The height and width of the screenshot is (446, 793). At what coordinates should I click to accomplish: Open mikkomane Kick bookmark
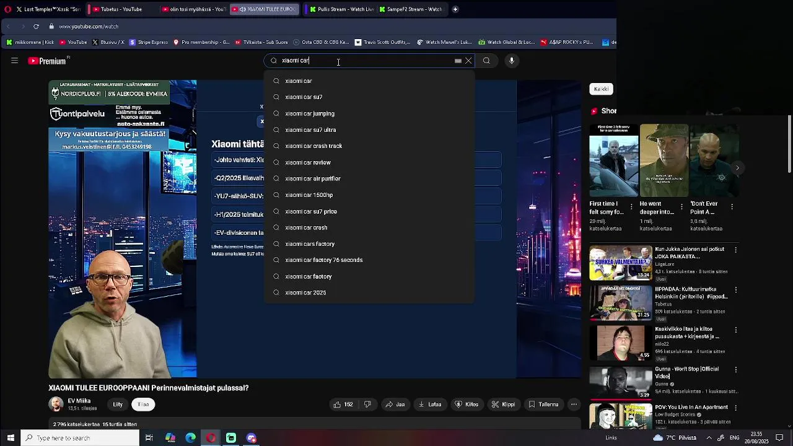pyautogui.click(x=30, y=42)
